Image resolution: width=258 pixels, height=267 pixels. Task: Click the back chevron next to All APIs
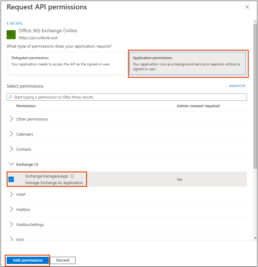tap(8, 23)
